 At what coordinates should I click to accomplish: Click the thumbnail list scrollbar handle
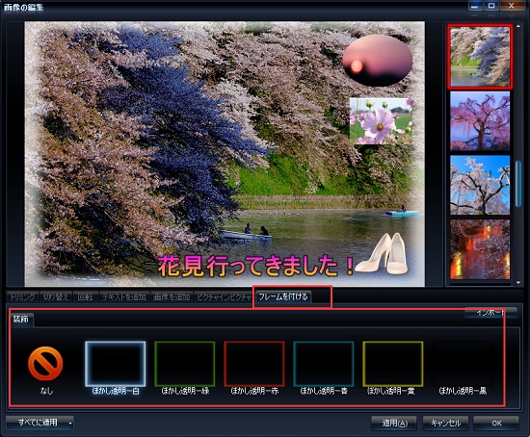pos(518,184)
